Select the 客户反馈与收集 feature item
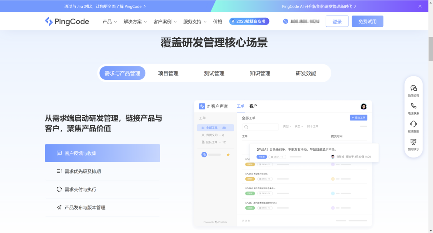 (x=102, y=153)
